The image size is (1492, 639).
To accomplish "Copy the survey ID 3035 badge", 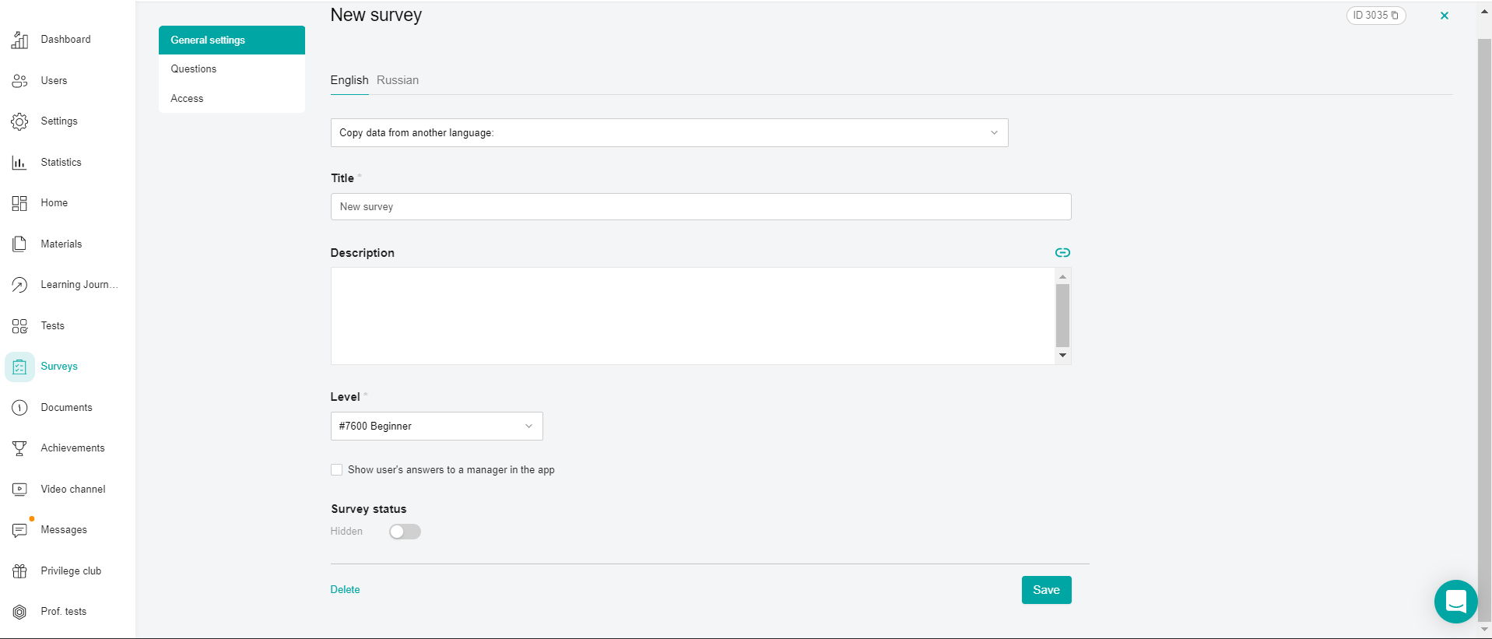I will point(1376,16).
